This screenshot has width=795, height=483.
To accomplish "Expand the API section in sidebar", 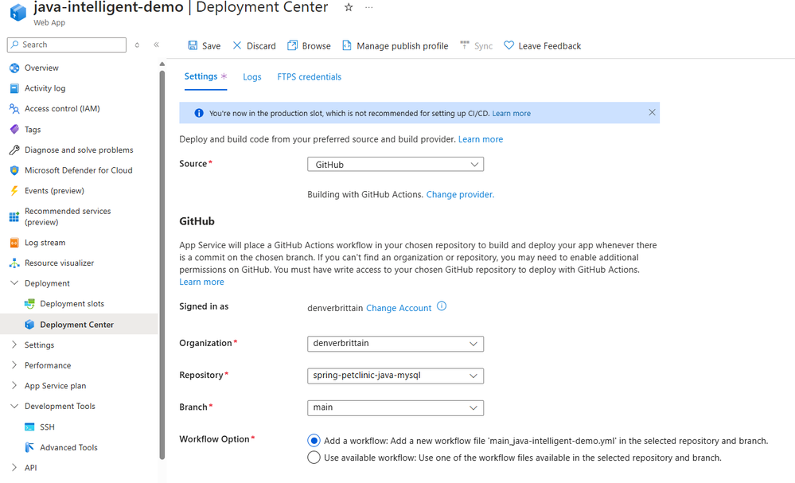I will [14, 467].
